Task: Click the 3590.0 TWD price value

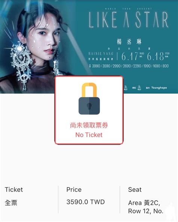Action: click(x=86, y=202)
